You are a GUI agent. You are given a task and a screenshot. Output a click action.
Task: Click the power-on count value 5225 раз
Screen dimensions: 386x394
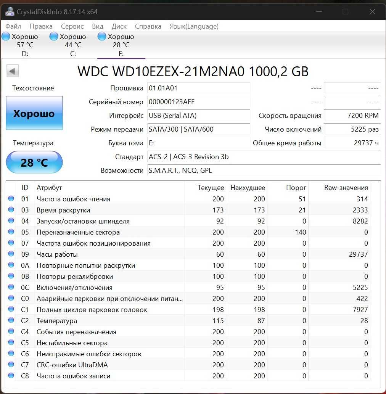point(352,129)
